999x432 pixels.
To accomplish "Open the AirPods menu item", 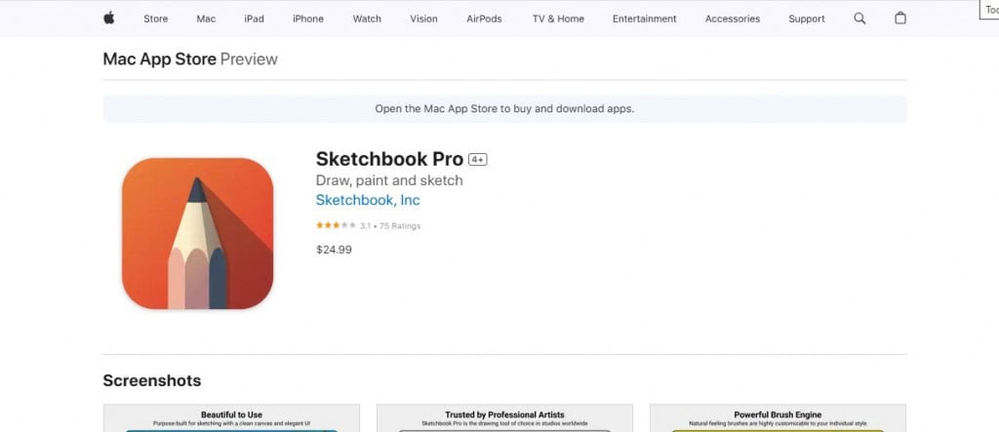I will click(x=484, y=19).
